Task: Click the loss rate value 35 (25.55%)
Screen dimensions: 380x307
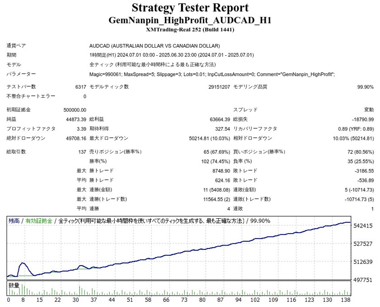Action: coord(361,161)
